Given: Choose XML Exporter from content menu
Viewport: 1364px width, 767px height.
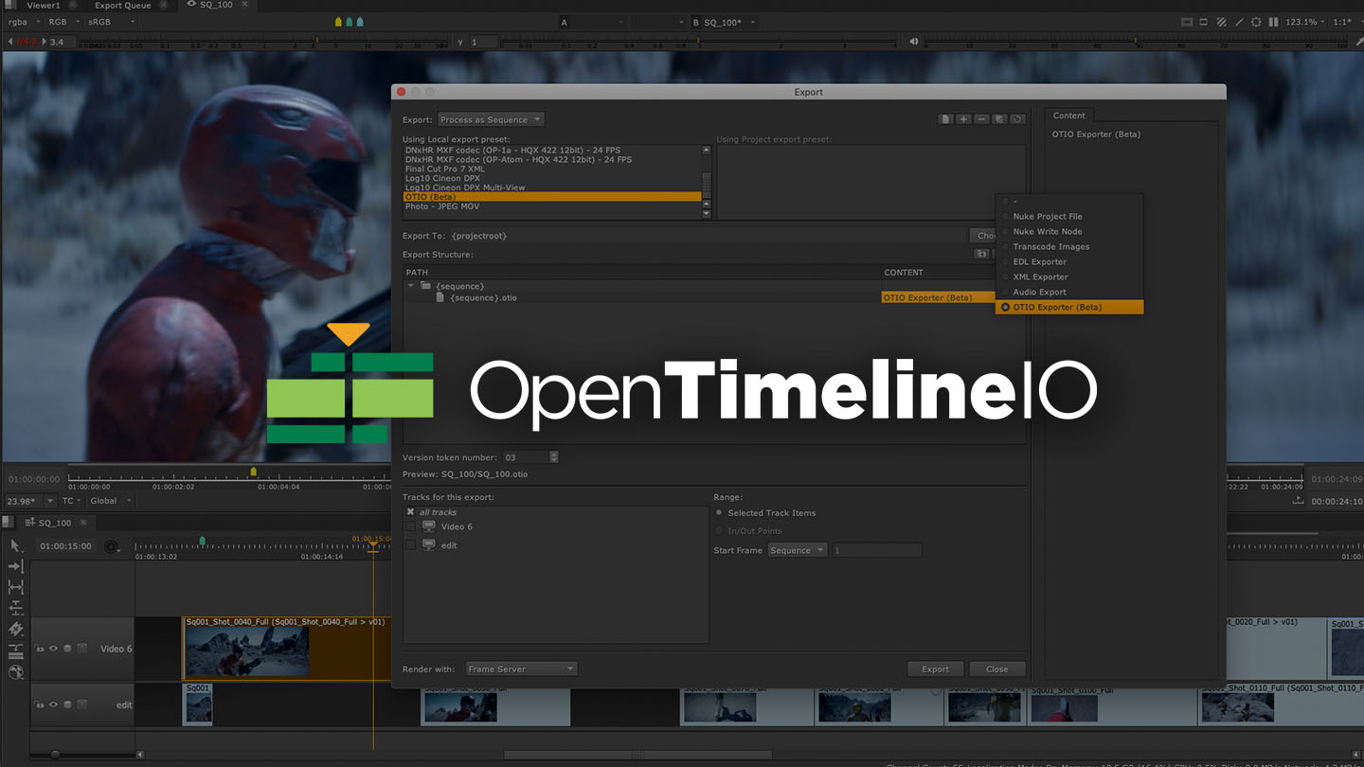Looking at the screenshot, I should pyautogui.click(x=1068, y=276).
